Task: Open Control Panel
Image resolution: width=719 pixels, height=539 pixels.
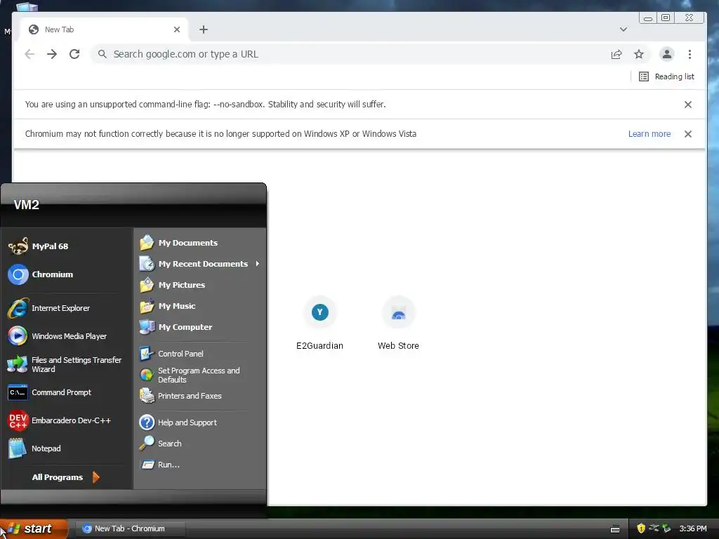Action: tap(199, 354)
